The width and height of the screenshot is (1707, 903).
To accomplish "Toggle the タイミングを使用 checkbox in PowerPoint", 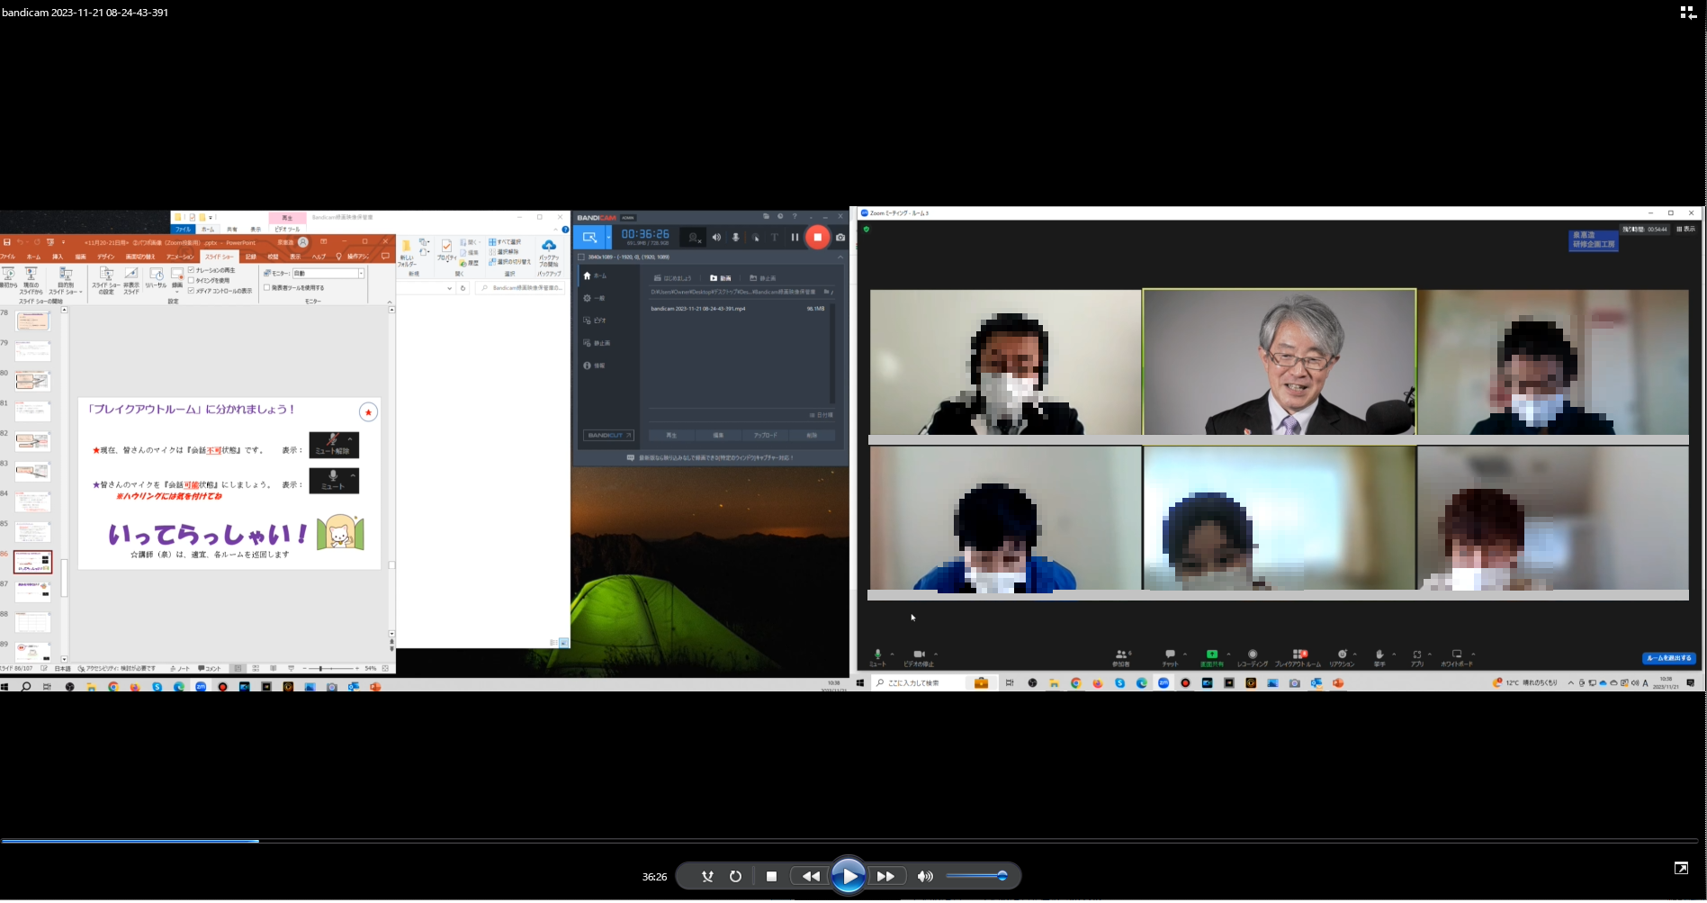I will [191, 280].
